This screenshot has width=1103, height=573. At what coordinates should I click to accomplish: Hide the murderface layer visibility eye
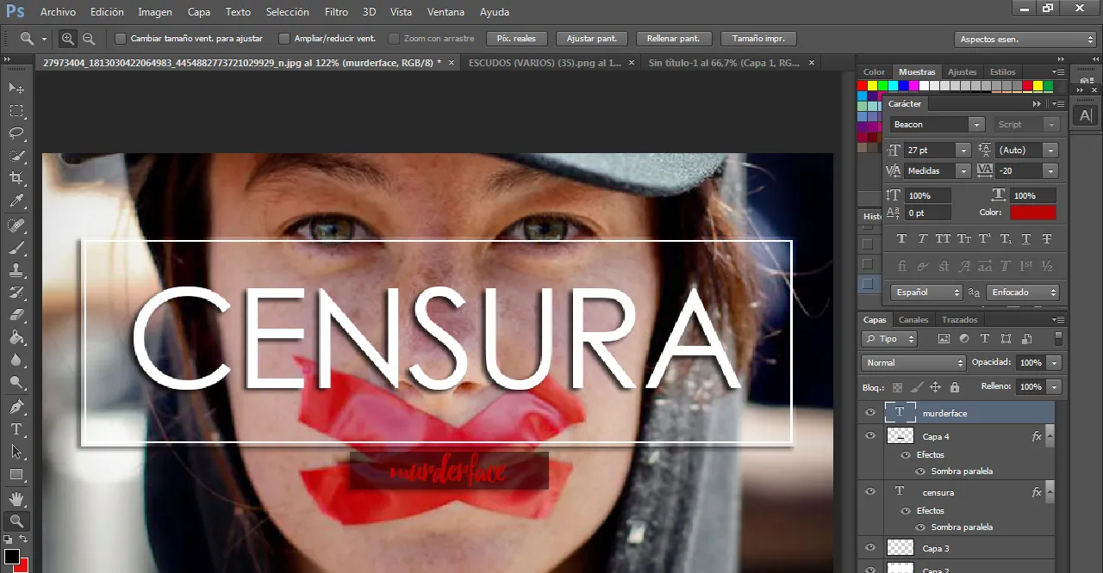870,413
